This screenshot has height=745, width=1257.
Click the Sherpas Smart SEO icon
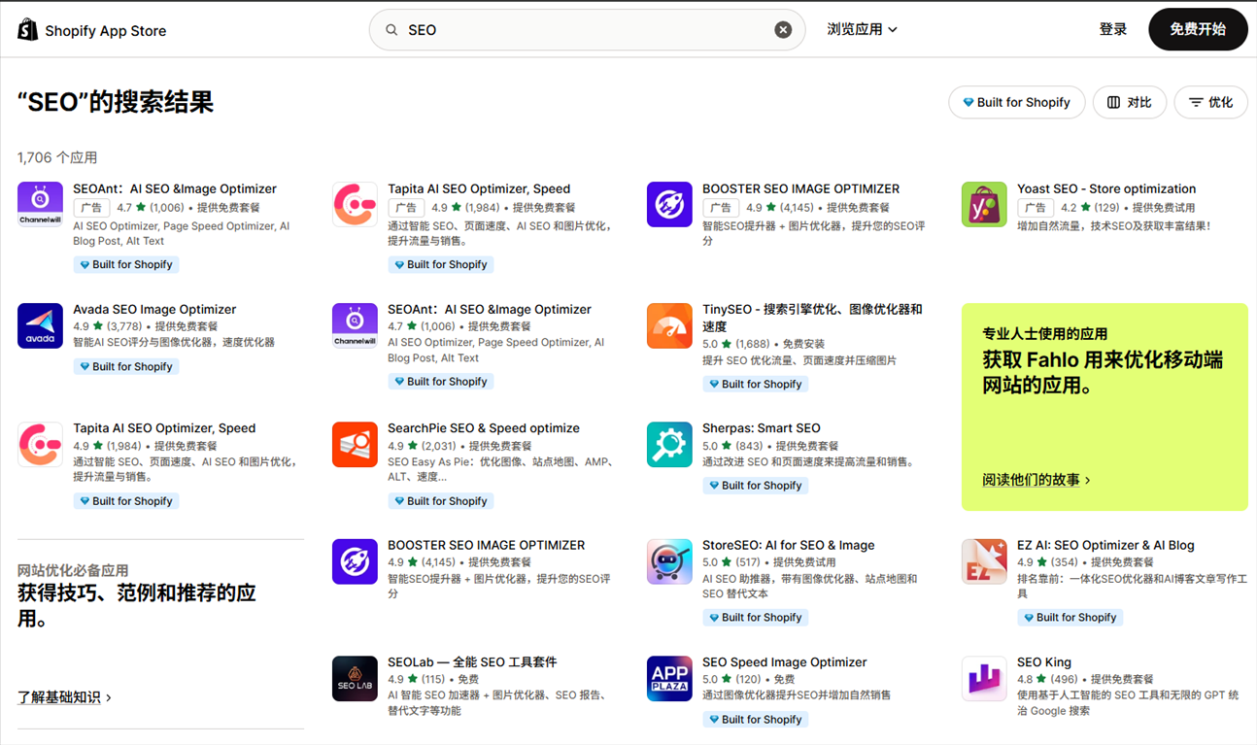(x=669, y=444)
